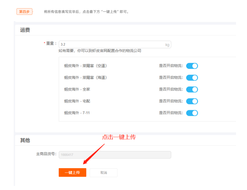Switch off logistics for 蝦皮海外 - 宅配
The height and width of the screenshot is (190, 247).
click(x=192, y=101)
